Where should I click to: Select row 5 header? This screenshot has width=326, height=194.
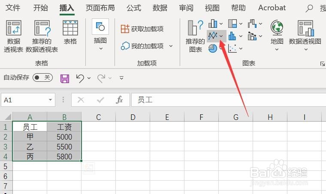(x=6, y=166)
